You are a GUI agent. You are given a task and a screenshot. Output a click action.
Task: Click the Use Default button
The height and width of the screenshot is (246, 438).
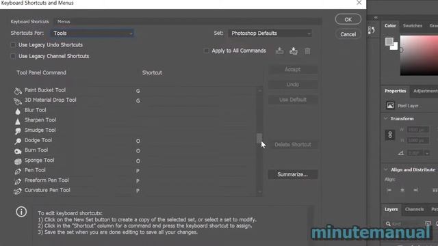(x=293, y=100)
